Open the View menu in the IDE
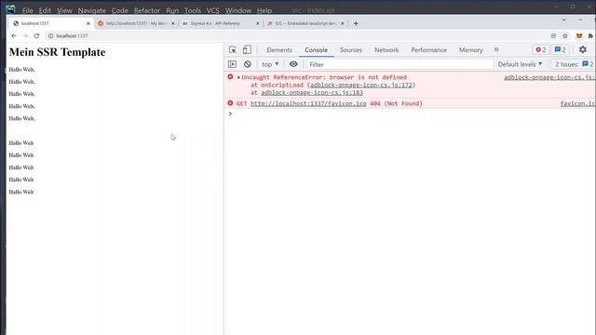This screenshot has height=335, width=596. tap(64, 10)
